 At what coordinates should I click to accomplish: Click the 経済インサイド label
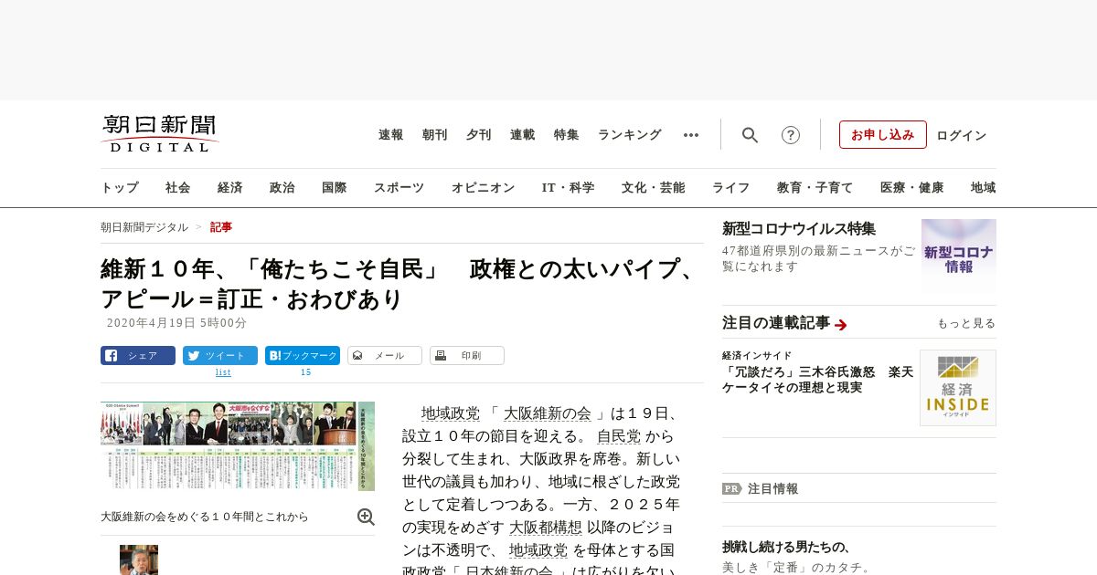[757, 355]
